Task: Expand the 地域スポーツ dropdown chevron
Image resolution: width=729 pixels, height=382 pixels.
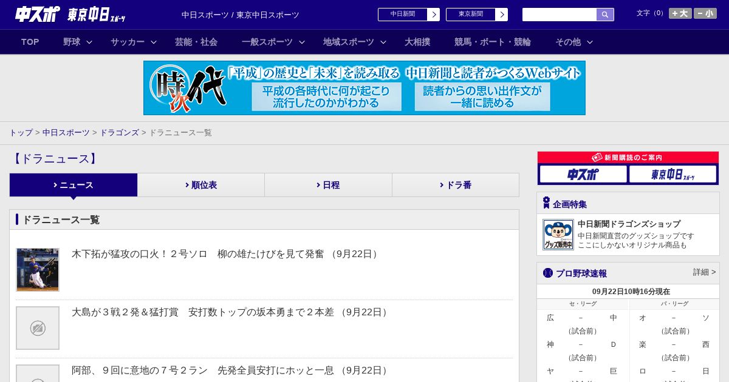Action: (x=383, y=42)
